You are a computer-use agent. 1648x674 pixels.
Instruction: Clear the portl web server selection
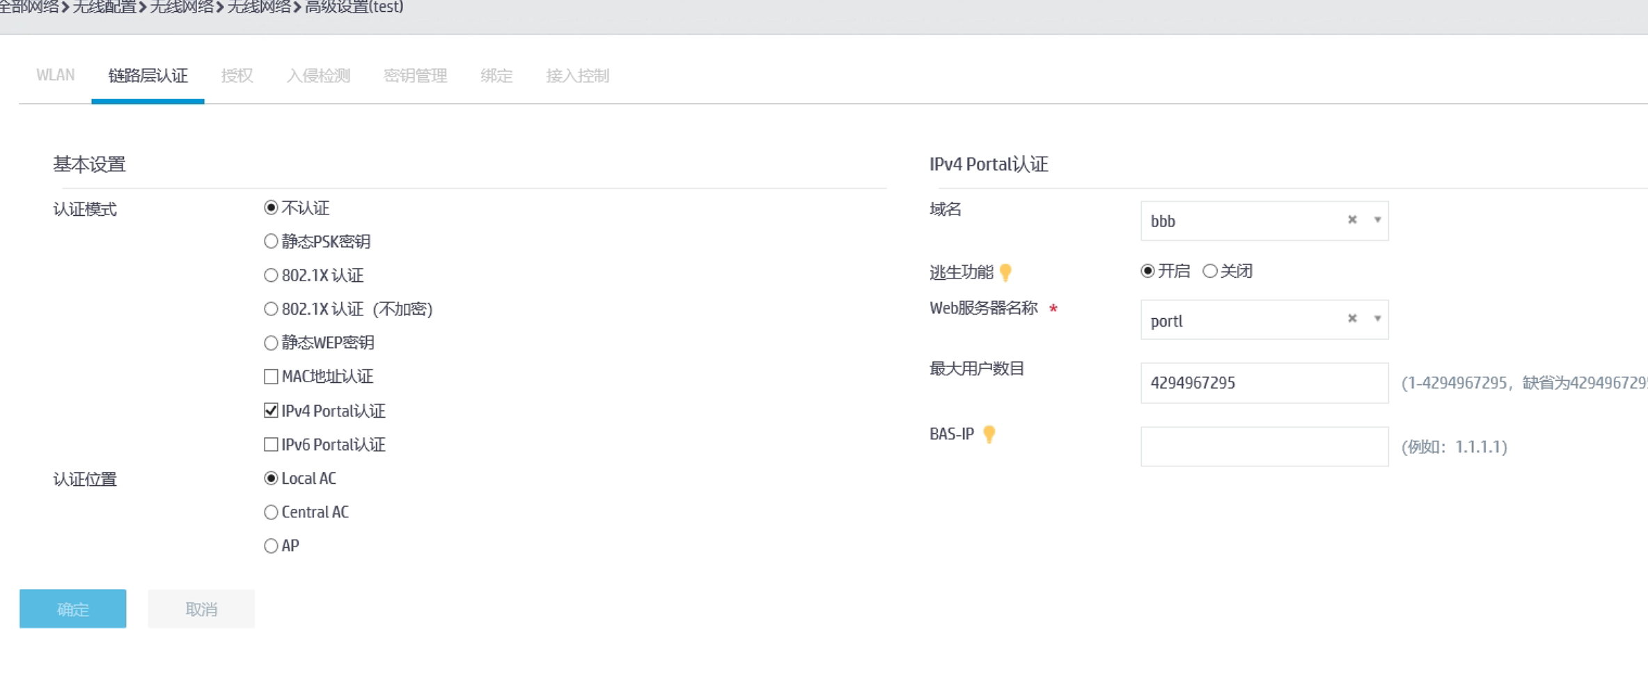[x=1352, y=319]
